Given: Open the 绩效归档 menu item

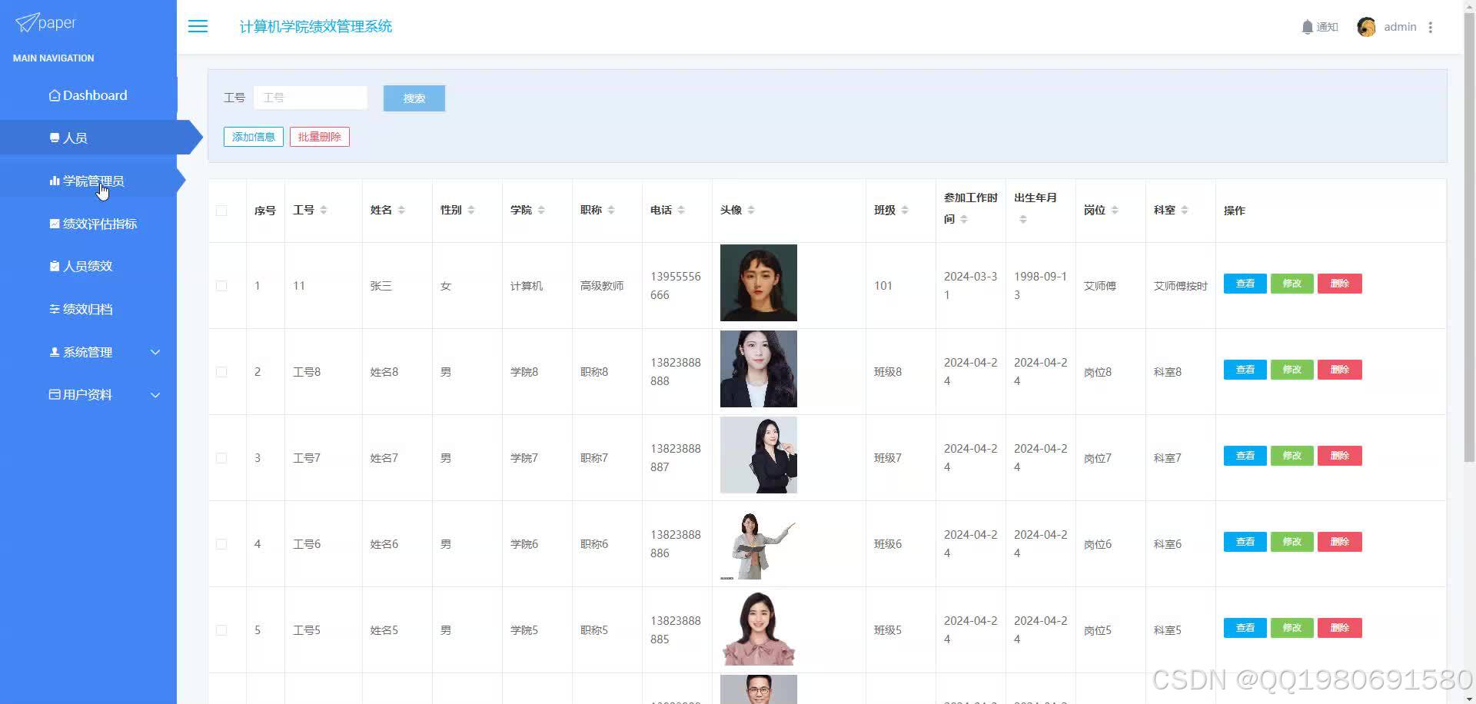Looking at the screenshot, I should coord(88,309).
